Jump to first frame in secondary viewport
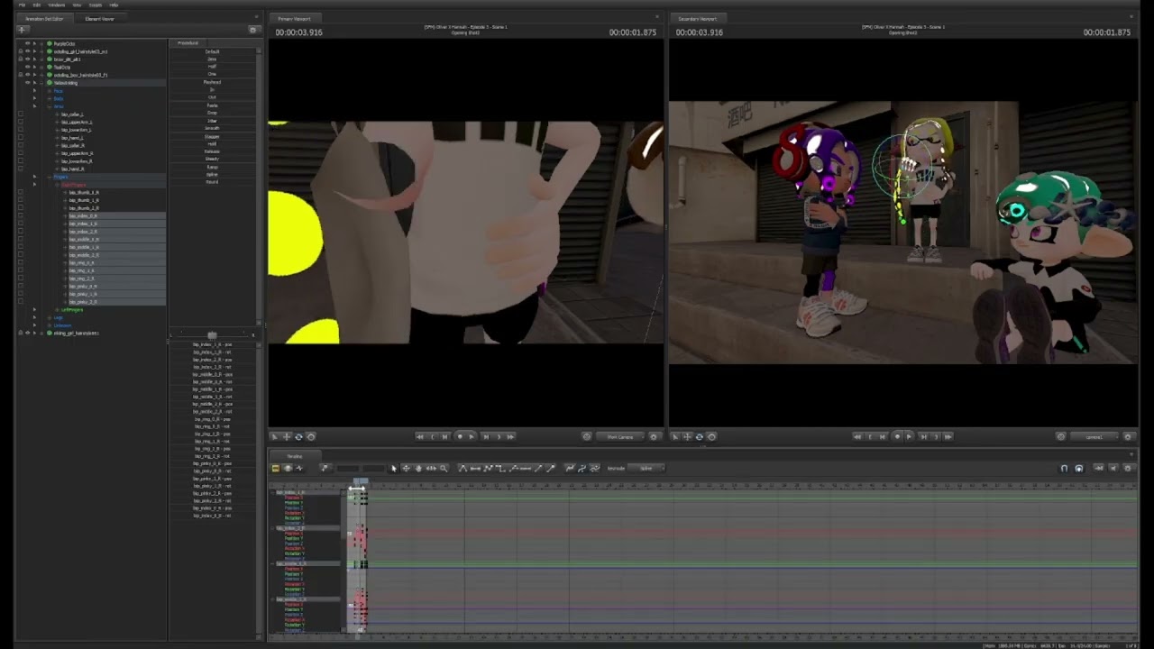The image size is (1154, 649). click(x=857, y=437)
